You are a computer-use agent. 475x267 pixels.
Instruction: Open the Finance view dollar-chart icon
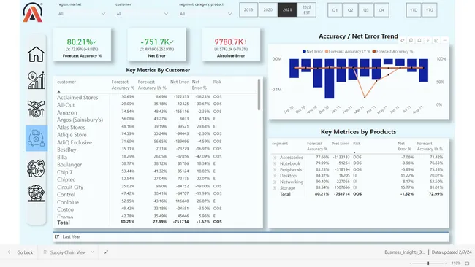point(37,80)
